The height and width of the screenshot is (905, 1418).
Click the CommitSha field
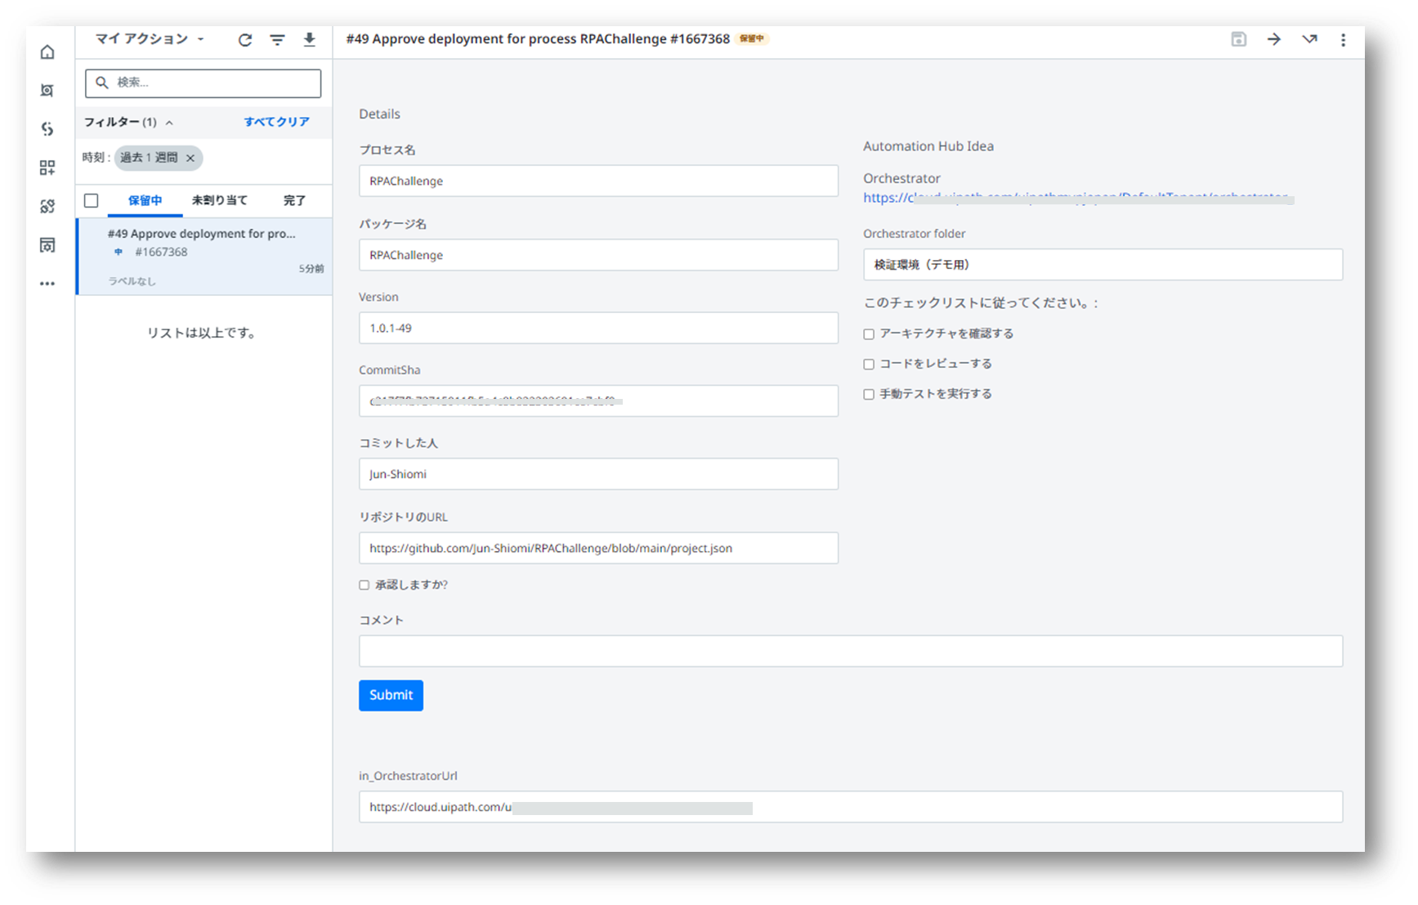click(598, 401)
